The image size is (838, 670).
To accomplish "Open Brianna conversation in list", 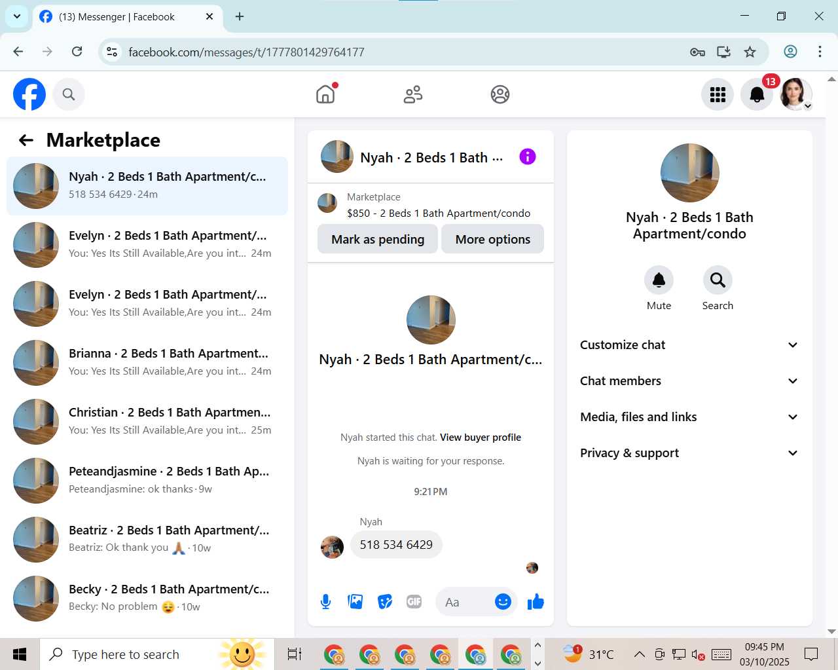I will [x=147, y=362].
